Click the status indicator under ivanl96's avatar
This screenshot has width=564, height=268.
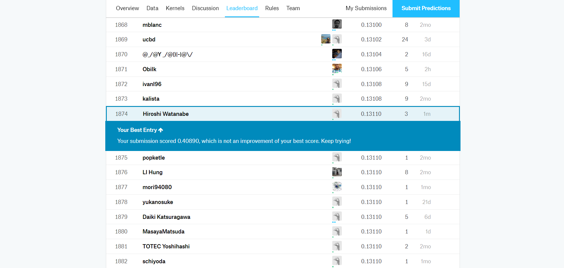(x=333, y=89)
